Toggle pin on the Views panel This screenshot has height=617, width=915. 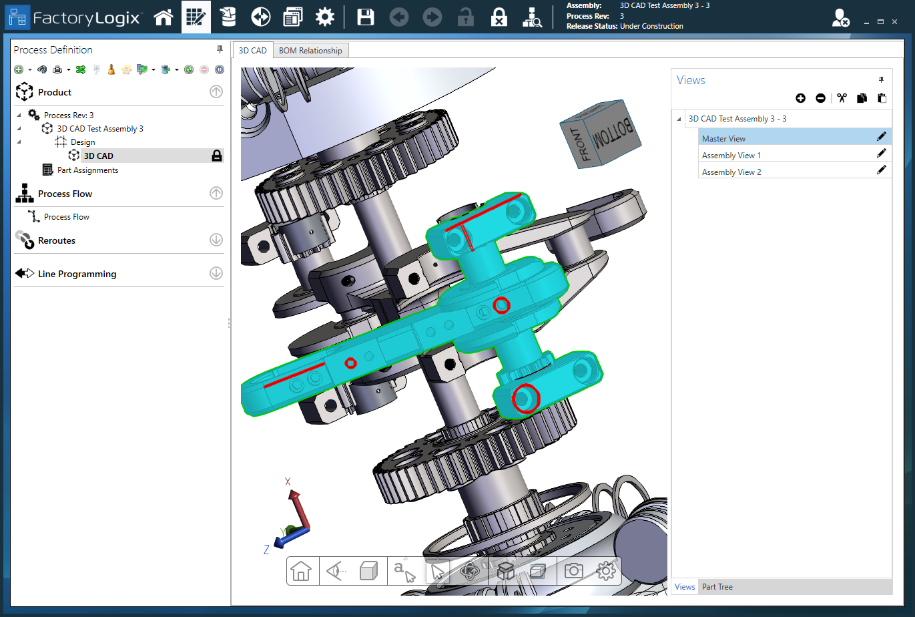[x=881, y=79]
